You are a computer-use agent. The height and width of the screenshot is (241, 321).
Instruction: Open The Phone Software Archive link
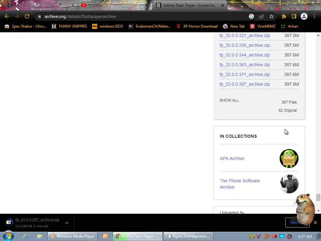click(240, 184)
